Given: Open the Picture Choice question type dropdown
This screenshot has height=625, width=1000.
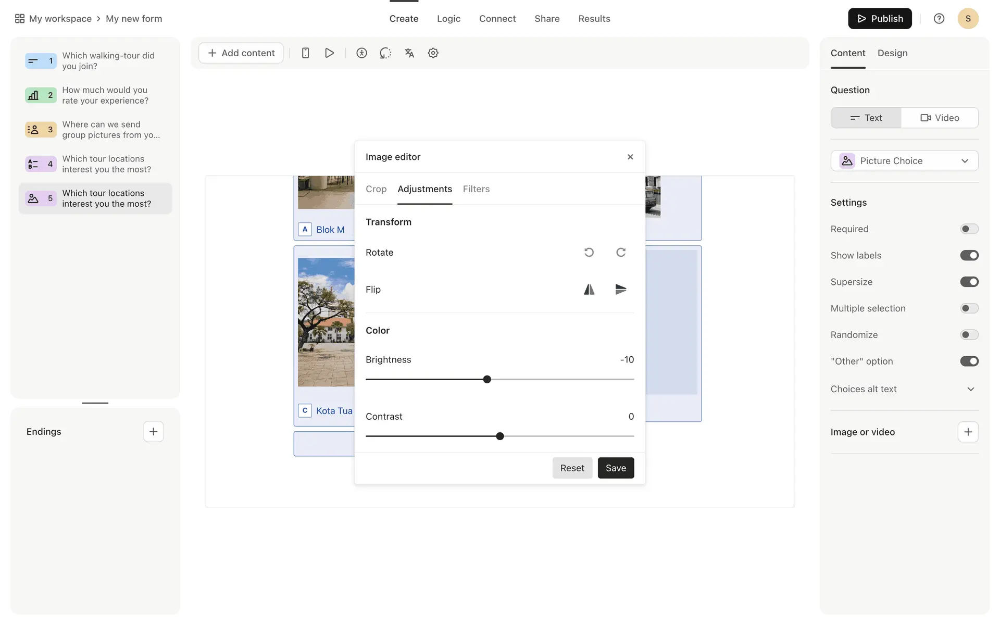Looking at the screenshot, I should (x=904, y=161).
